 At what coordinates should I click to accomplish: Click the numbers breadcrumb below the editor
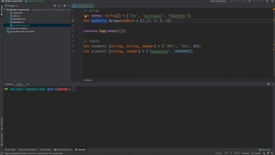[x=88, y=80]
